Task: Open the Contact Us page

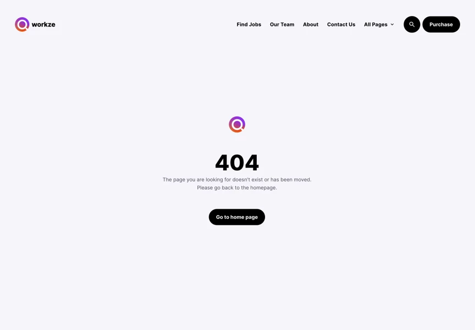Action: coord(341,25)
